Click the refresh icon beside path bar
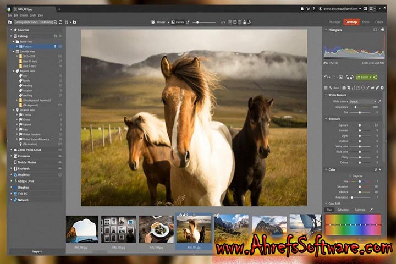The image size is (396, 264). click(61, 22)
